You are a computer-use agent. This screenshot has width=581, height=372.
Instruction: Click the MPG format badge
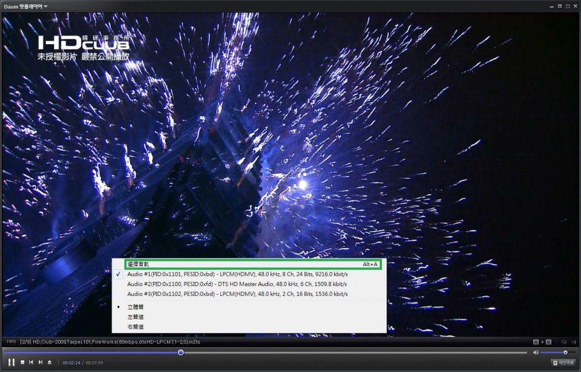[x=11, y=342]
